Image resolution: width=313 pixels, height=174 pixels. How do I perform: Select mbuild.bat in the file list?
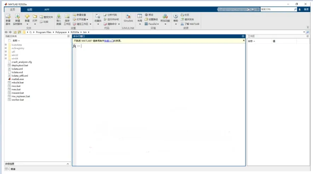pos(18,83)
